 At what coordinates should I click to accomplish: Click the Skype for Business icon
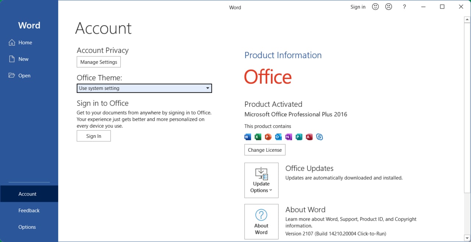click(x=320, y=137)
